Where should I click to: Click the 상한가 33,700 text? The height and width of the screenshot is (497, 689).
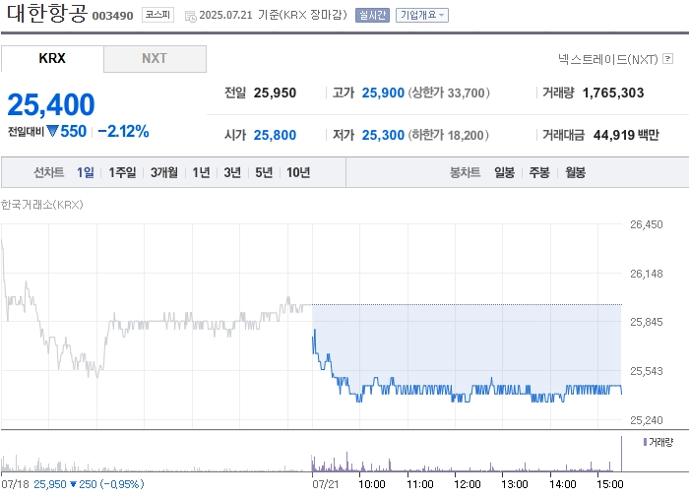click(x=449, y=93)
